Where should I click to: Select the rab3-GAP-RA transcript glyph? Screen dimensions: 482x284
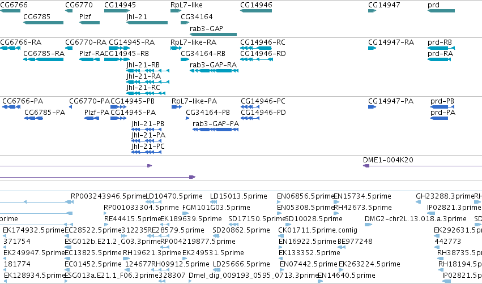click(214, 71)
